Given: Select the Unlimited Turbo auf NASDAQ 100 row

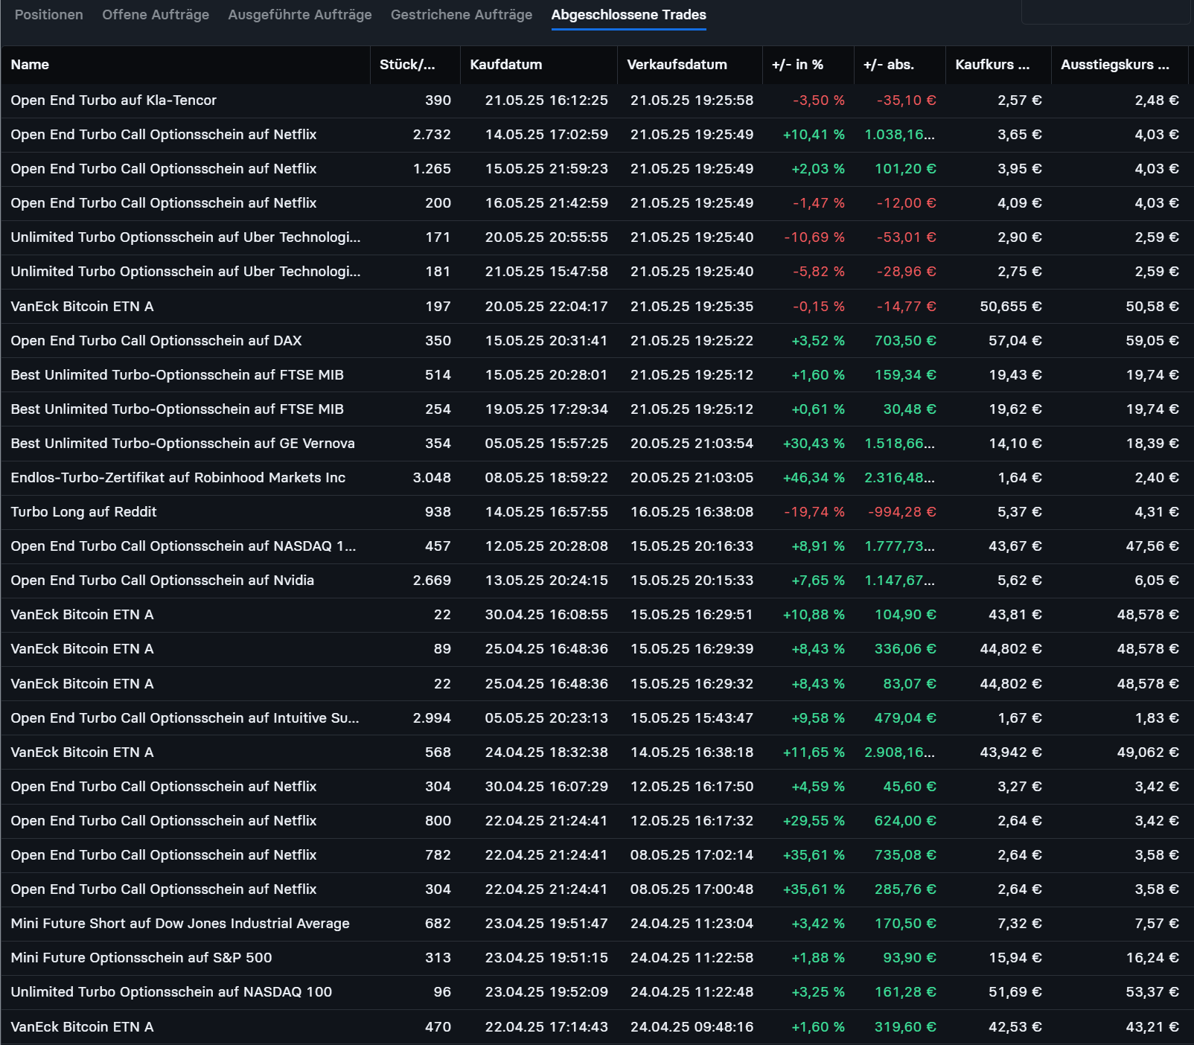Looking at the screenshot, I should (x=597, y=991).
